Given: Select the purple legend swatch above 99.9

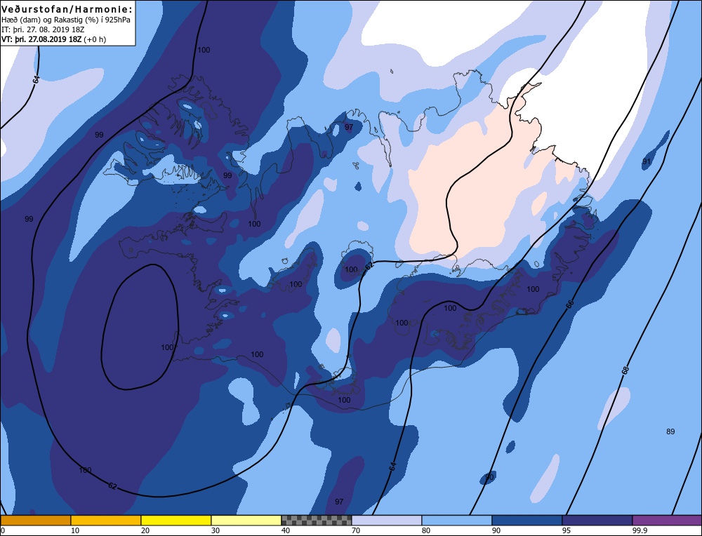Looking at the screenshot, I should [667, 520].
